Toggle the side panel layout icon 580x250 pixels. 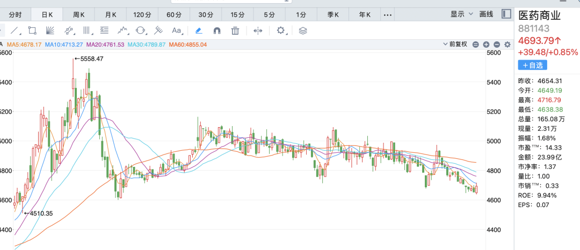(x=506, y=14)
